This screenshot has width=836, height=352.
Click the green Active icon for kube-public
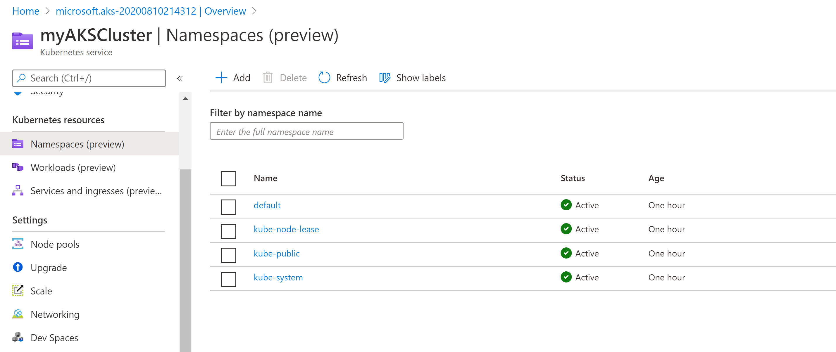566,253
